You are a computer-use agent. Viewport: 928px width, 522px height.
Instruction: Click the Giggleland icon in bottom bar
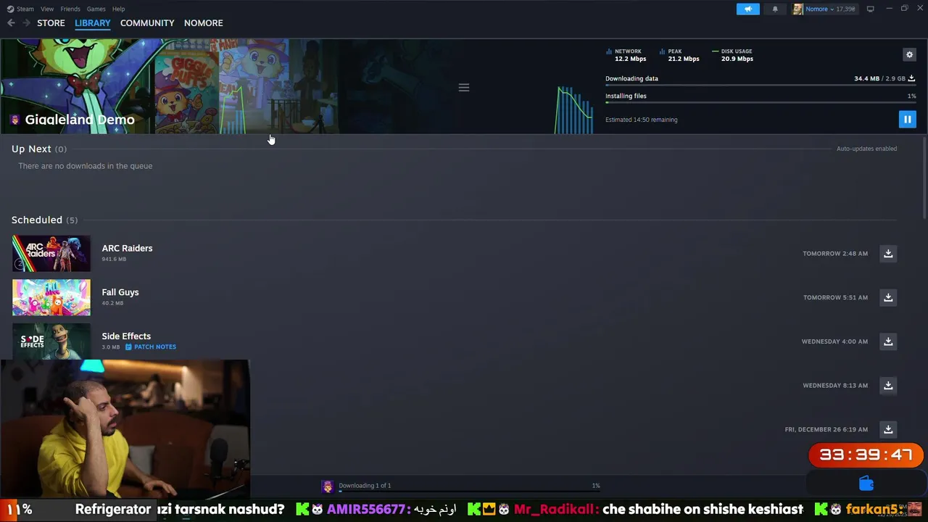tap(327, 486)
